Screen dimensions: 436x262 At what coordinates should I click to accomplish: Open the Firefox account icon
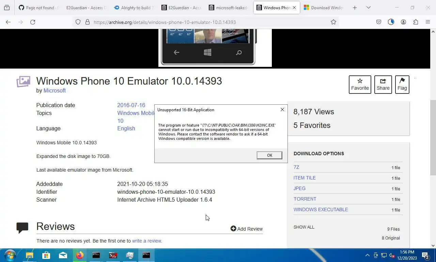[403, 22]
